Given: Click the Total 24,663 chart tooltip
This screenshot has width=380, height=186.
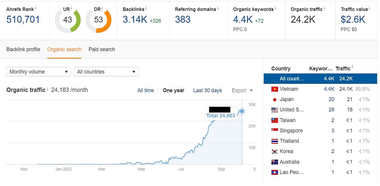Looking at the screenshot, I should [221, 113].
